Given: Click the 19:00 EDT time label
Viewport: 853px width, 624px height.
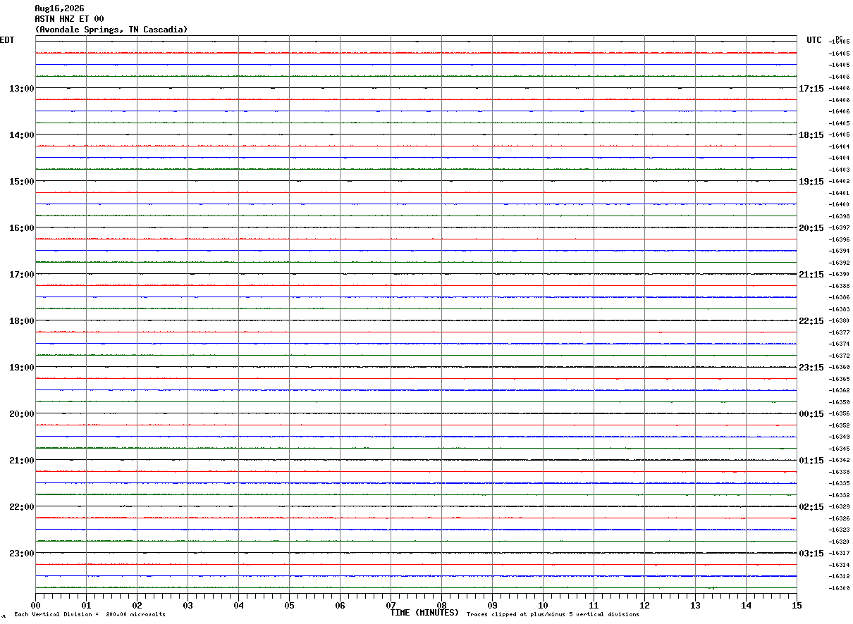Looking at the screenshot, I should pos(21,368).
